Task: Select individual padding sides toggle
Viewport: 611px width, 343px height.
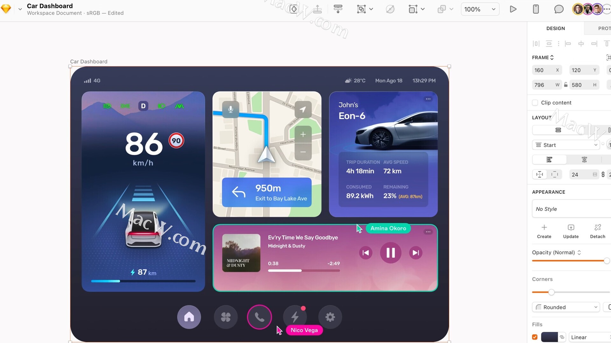Action: click(555, 174)
